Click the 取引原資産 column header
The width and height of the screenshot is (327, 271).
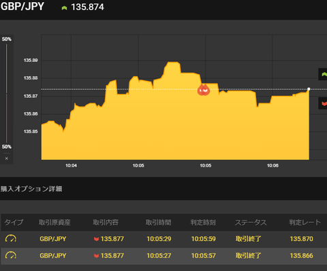pos(54,222)
